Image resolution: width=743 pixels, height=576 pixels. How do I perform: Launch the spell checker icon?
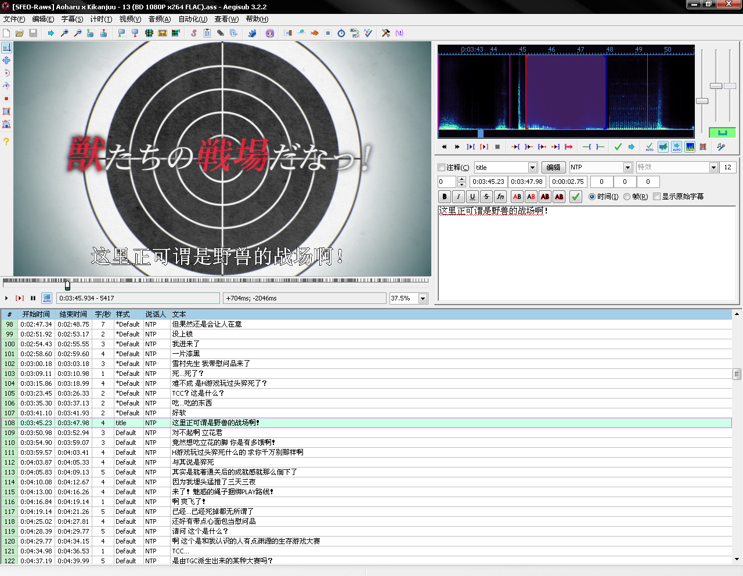368,33
